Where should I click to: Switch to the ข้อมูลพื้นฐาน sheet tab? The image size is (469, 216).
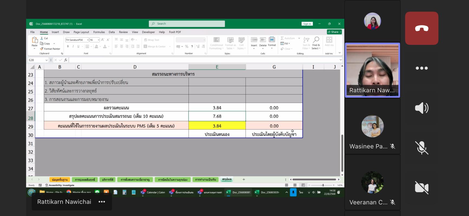click(60, 180)
